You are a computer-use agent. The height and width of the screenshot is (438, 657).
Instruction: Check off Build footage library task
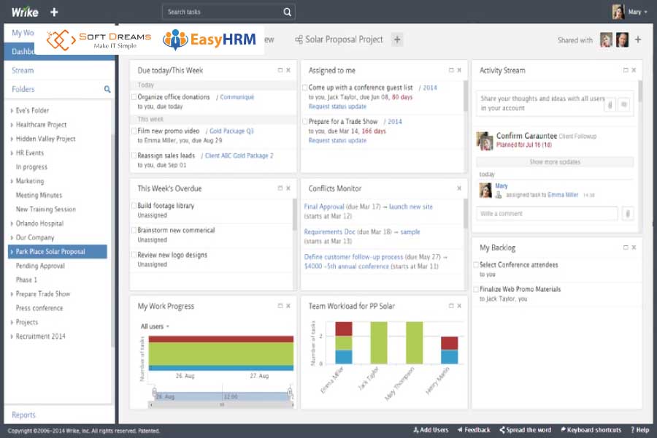(x=134, y=206)
